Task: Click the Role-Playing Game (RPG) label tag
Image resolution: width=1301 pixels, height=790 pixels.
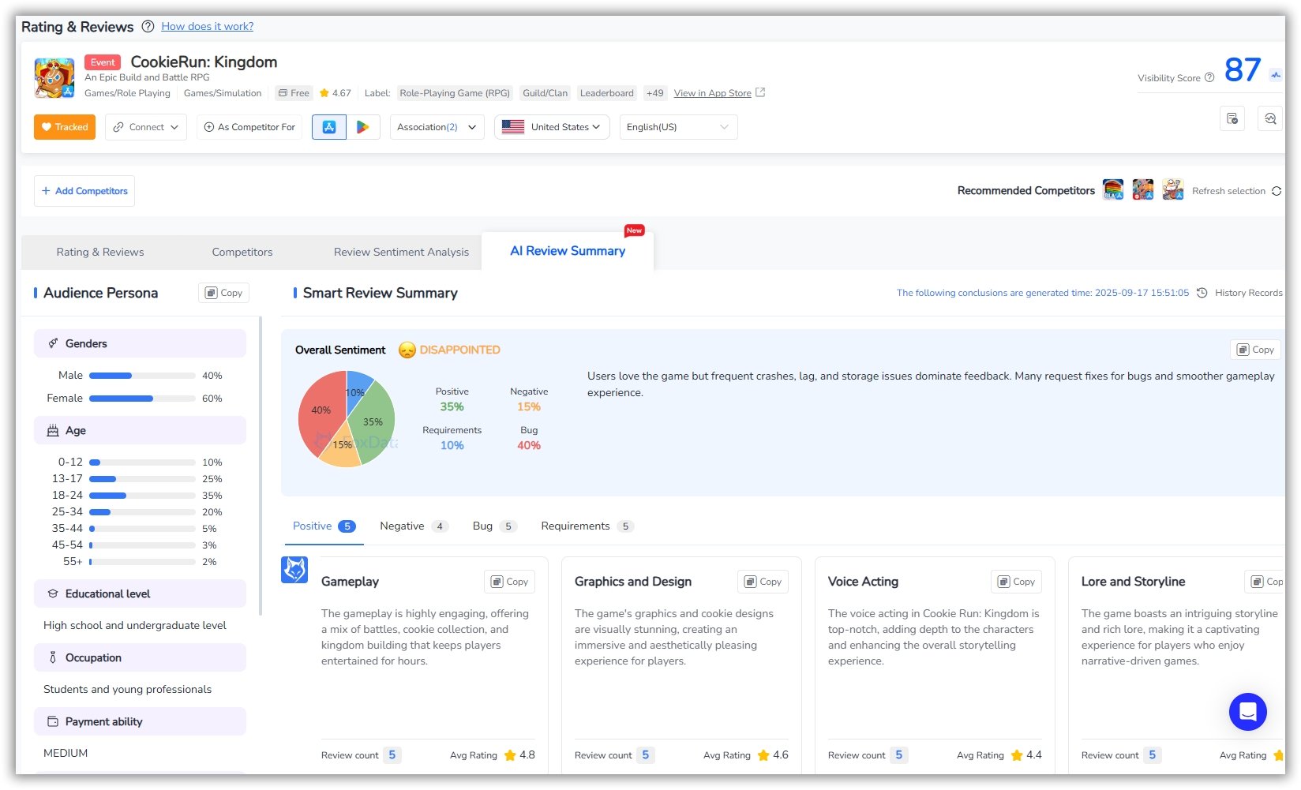Action: coord(455,93)
